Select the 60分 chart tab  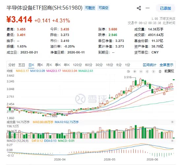tap(89, 65)
